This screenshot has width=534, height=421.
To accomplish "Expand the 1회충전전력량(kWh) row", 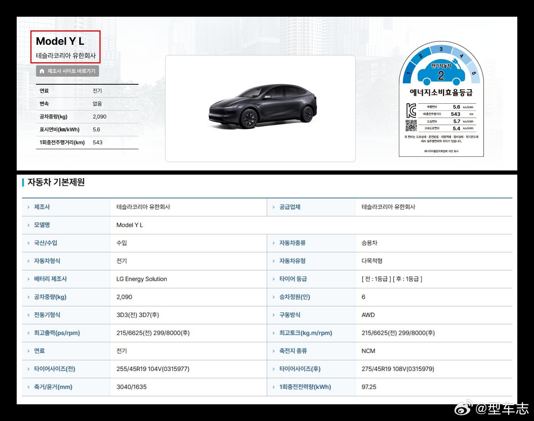I will click(x=274, y=387).
